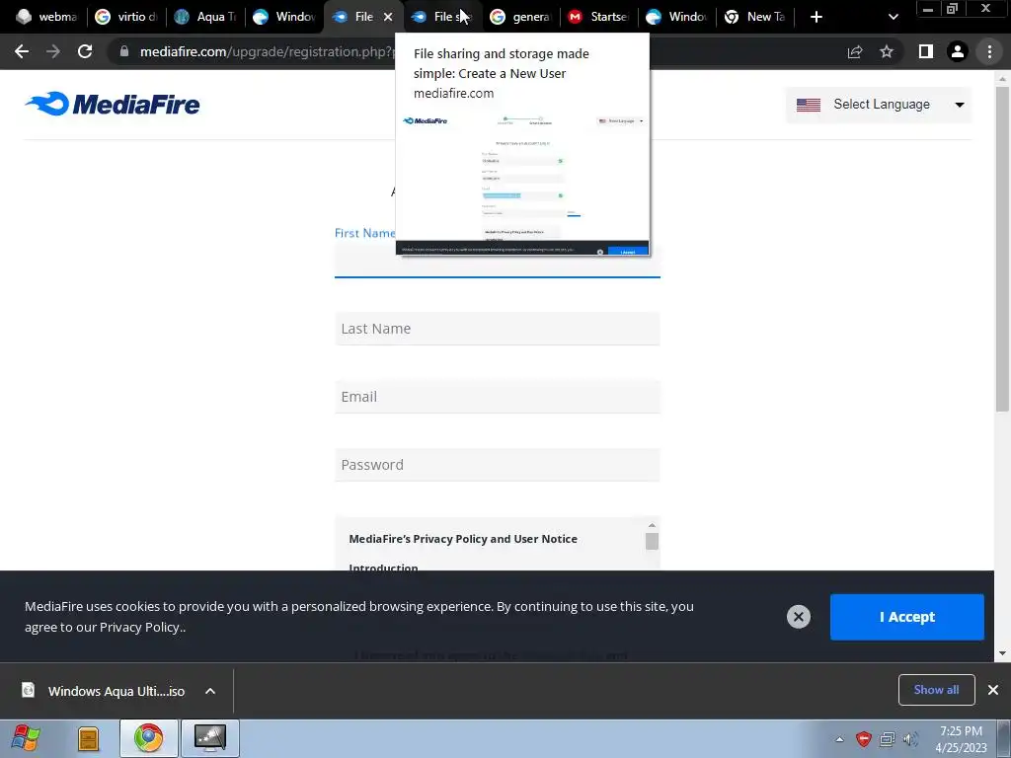Open Windows Start menu
1011x758 pixels.
(x=26, y=738)
